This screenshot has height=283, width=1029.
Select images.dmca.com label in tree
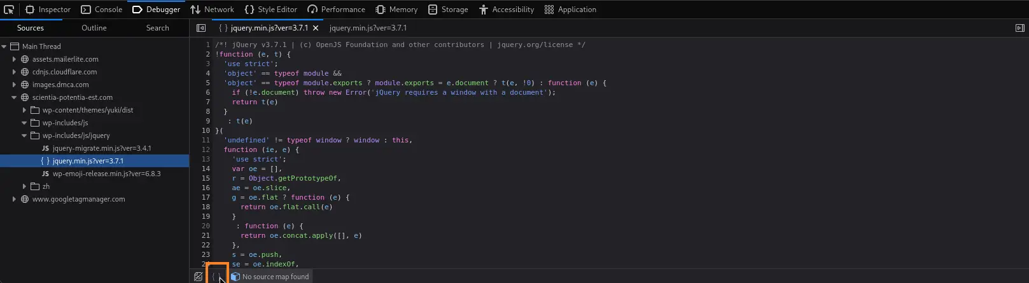60,85
